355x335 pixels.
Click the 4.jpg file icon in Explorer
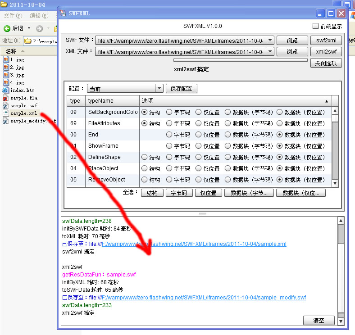pos(6,82)
